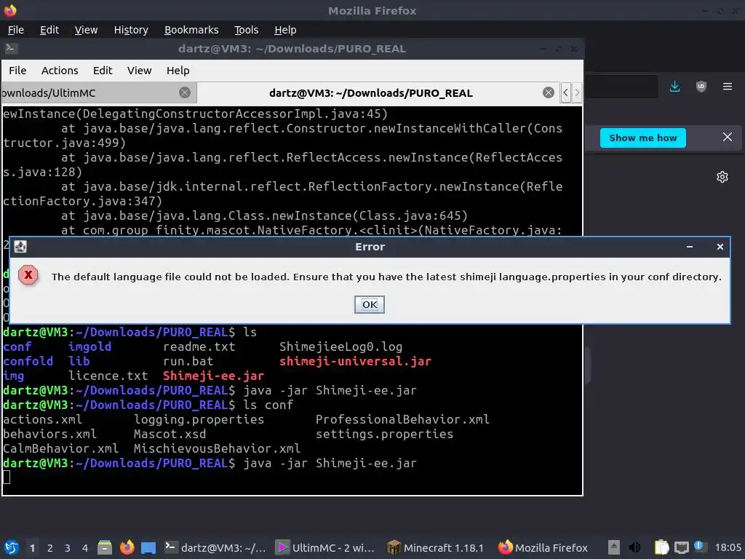Click the red X error icon in dialog
The height and width of the screenshot is (559, 745).
[28, 275]
